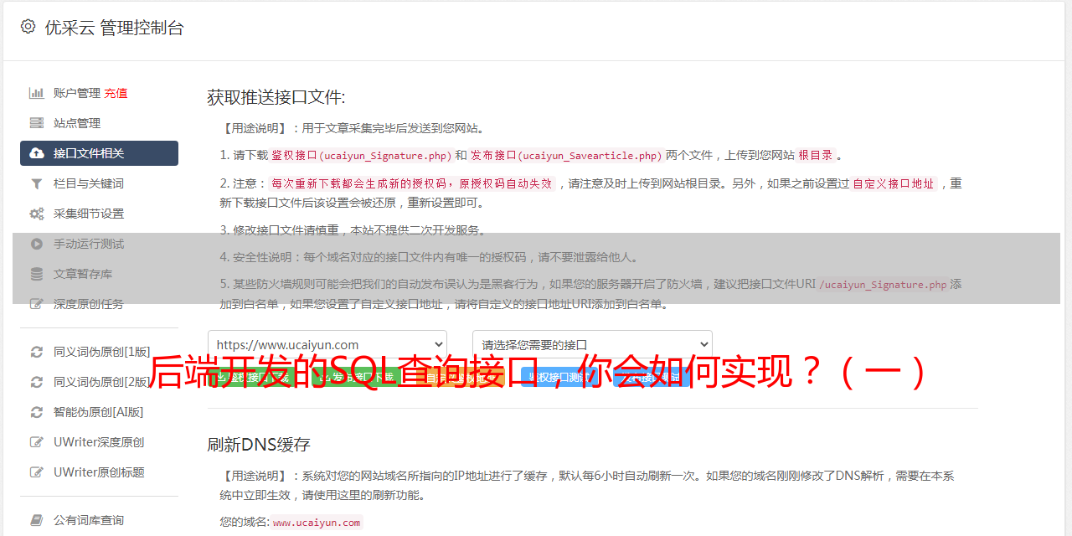Click the cloud icon for 接口文件相关
Image resolution: width=1072 pixels, height=536 pixels.
click(x=37, y=153)
